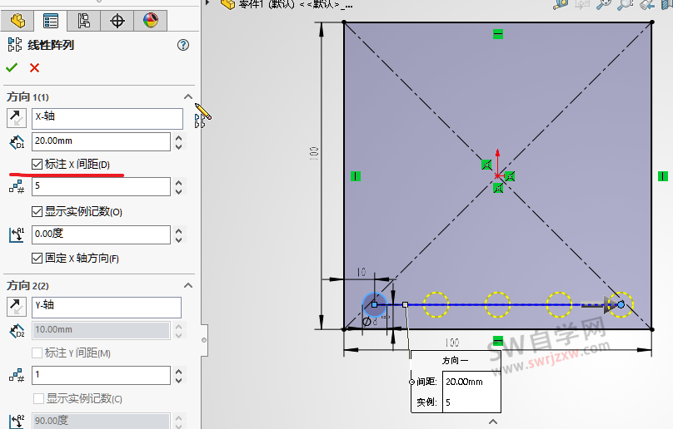Click the bottom horizontal relation green icon
This screenshot has height=429, width=673.
[498, 341]
